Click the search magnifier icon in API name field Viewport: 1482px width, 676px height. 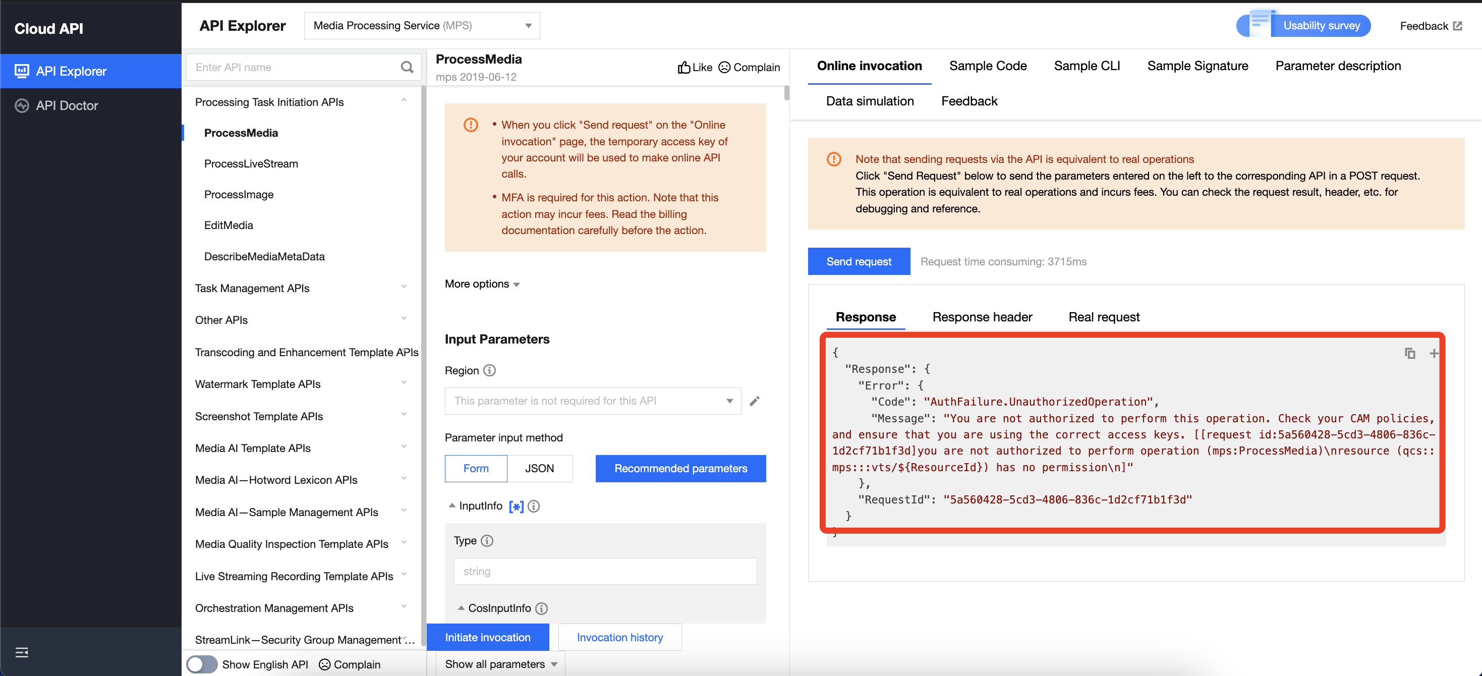click(407, 67)
